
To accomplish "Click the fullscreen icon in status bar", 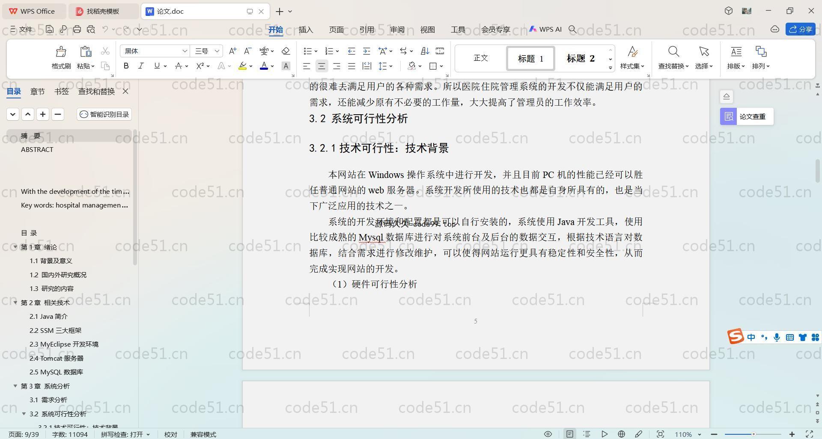I will [x=809, y=434].
